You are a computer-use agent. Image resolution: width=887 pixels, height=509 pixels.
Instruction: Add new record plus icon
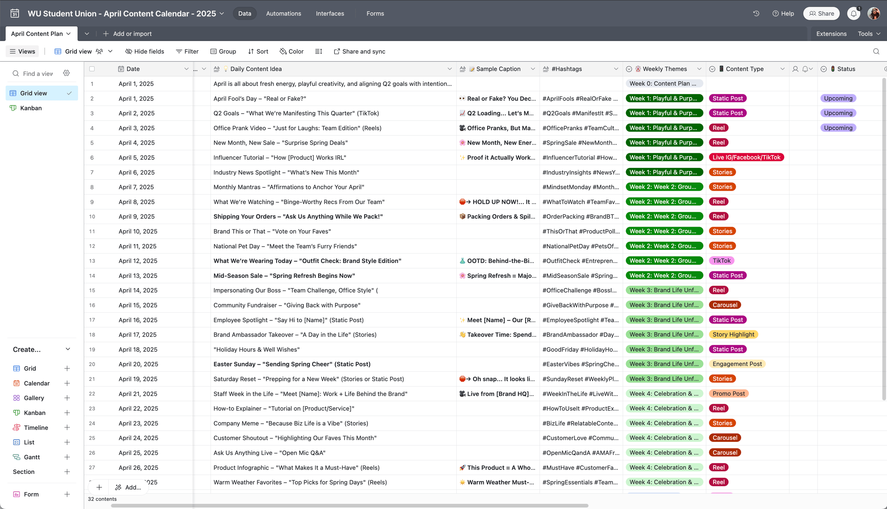click(x=99, y=487)
